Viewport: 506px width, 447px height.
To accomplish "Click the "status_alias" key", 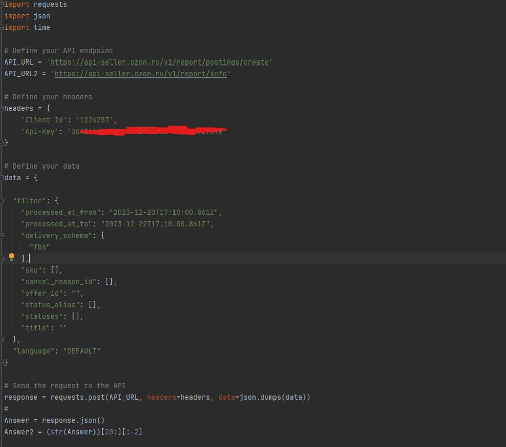I will pos(50,305).
